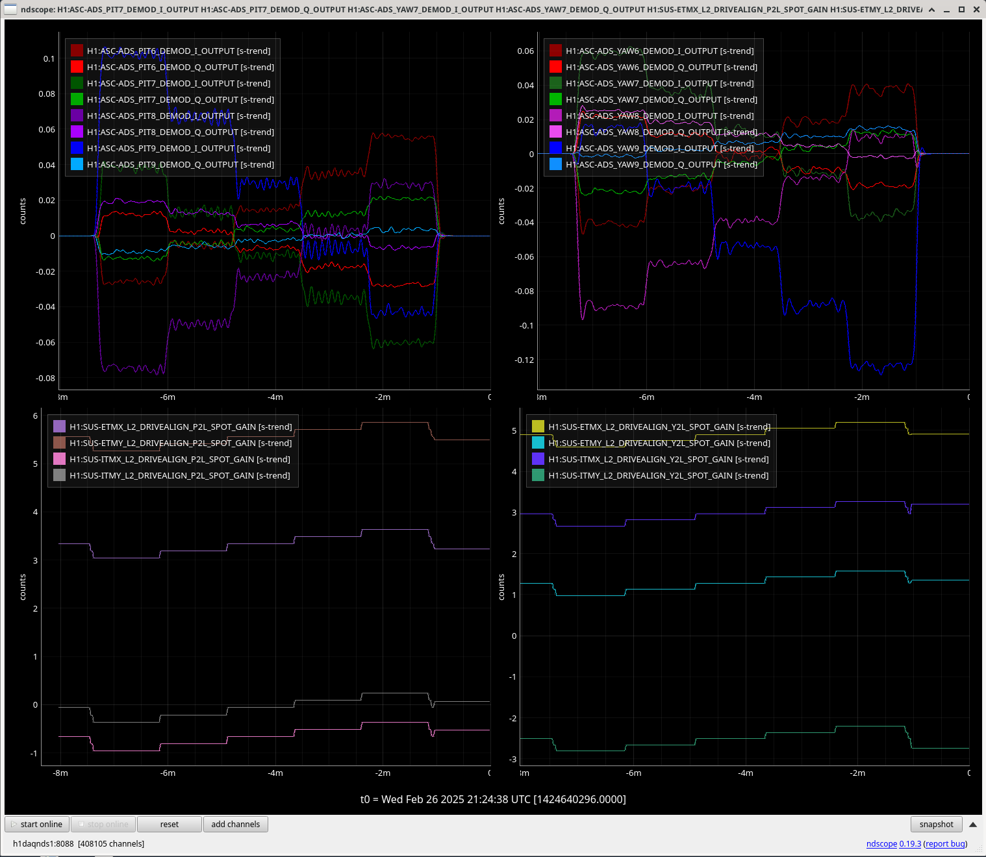
Task: Click the [408105 channels] status text
Action: (111, 844)
